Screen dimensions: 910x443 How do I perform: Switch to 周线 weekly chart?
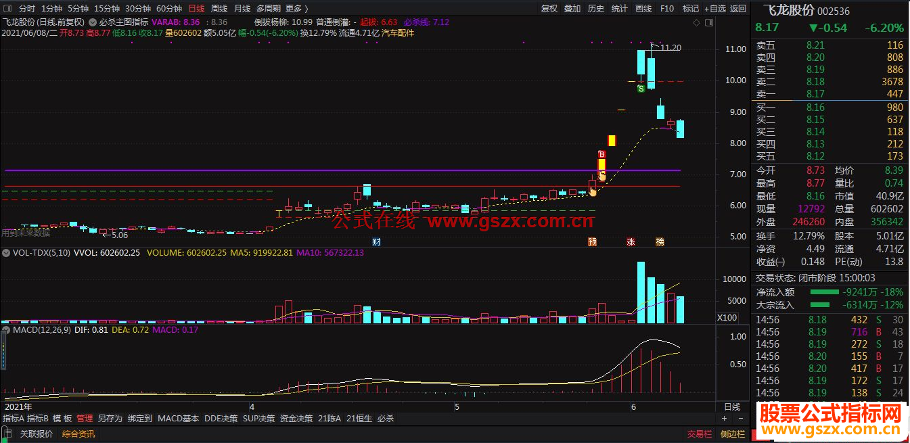point(219,9)
